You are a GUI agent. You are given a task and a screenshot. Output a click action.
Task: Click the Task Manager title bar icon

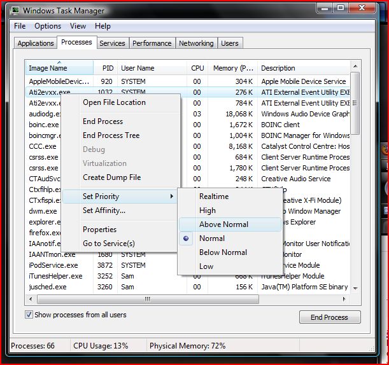coord(15,11)
